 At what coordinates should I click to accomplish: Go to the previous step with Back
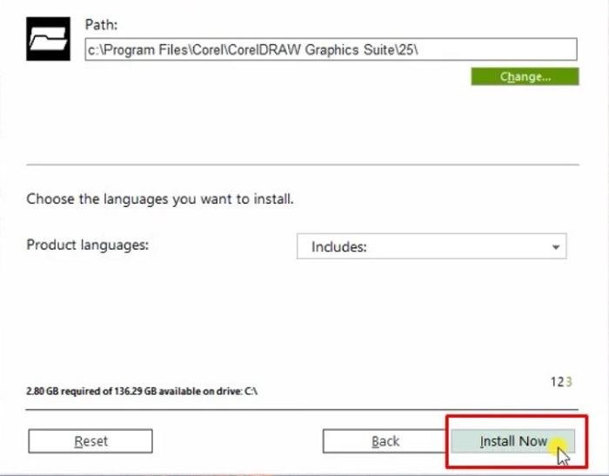385,441
